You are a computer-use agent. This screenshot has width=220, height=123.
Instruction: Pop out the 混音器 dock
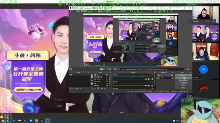point(154,72)
